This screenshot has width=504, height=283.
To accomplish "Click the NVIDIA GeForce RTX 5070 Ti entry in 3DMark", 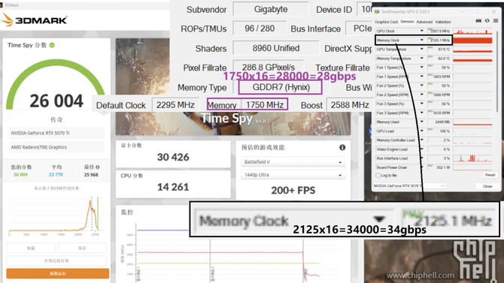I will pyautogui.click(x=56, y=133).
